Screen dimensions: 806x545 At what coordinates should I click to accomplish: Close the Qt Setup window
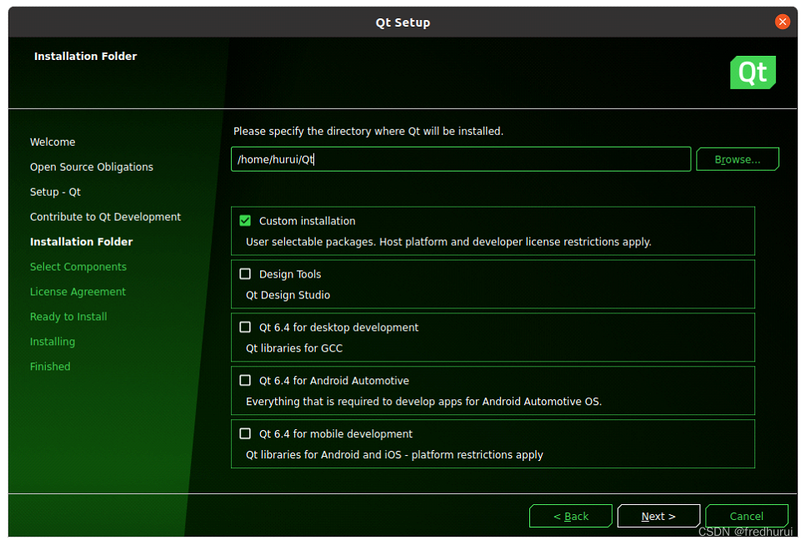(783, 22)
